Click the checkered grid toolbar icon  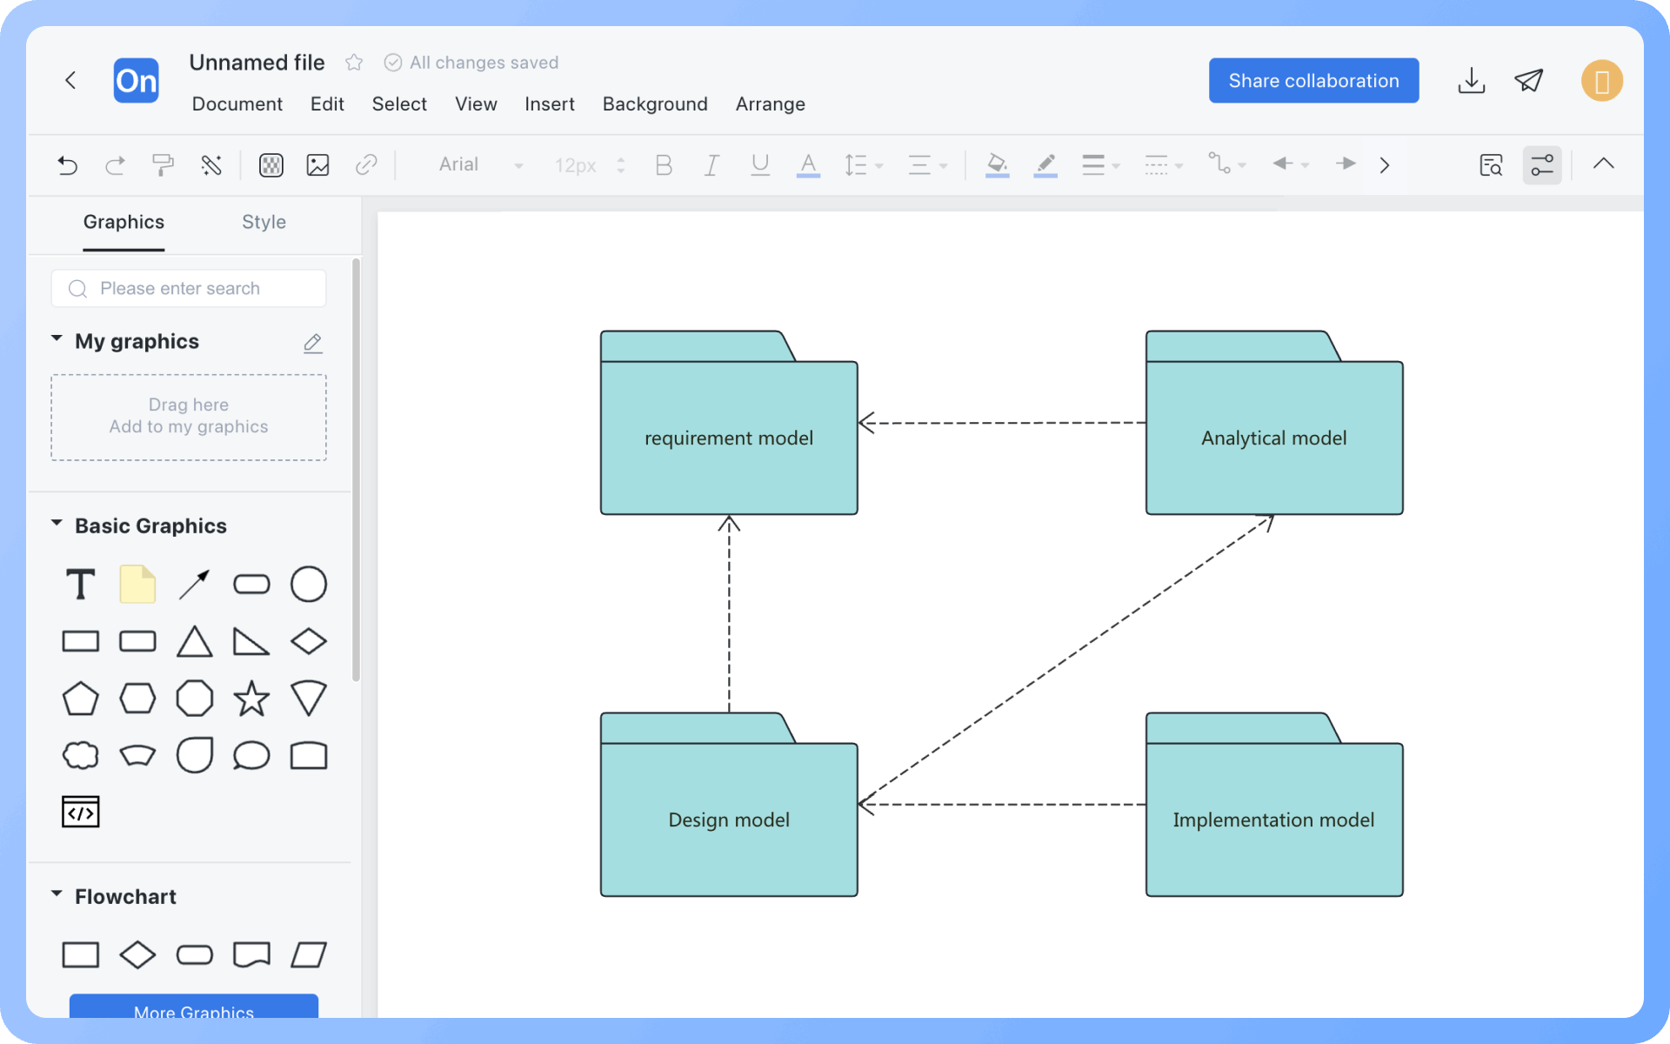coord(271,164)
